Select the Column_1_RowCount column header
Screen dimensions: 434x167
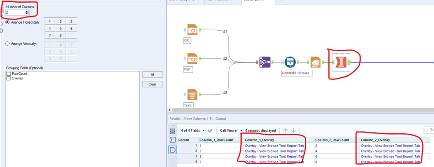tap(221, 140)
